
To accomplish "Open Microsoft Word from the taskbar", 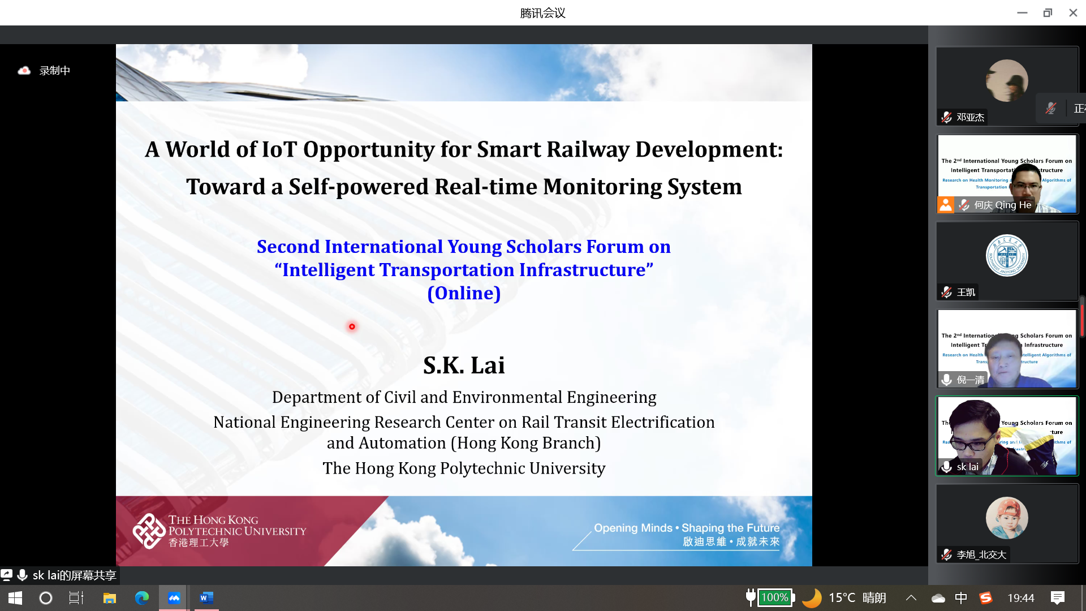I will (x=206, y=597).
